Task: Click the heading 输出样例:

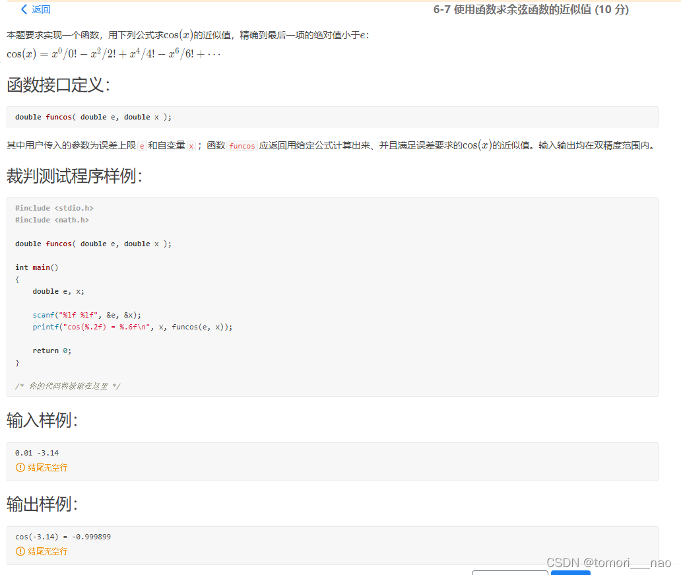Action: (42, 504)
